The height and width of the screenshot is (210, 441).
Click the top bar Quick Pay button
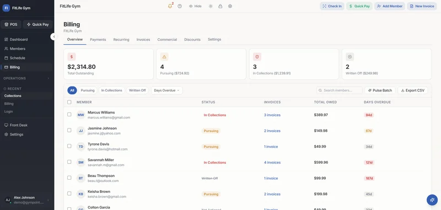tap(359, 6)
